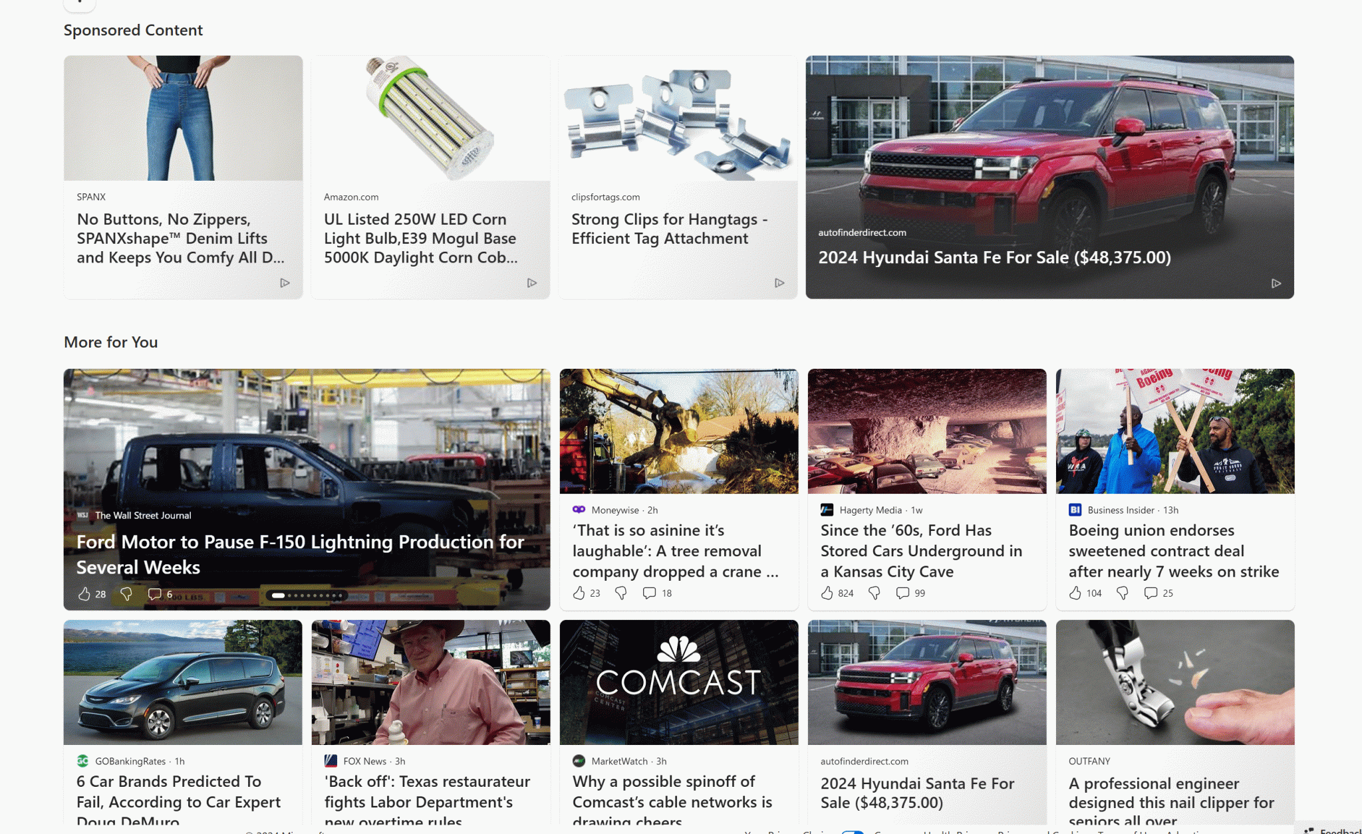1362x834 pixels.
Task: Click the Amazon.com advertiser label
Action: point(351,197)
